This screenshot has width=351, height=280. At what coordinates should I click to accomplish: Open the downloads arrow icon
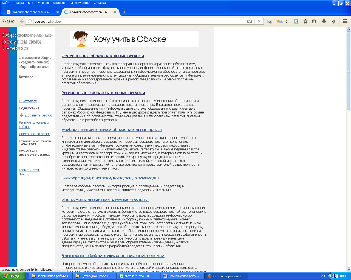click(x=324, y=21)
